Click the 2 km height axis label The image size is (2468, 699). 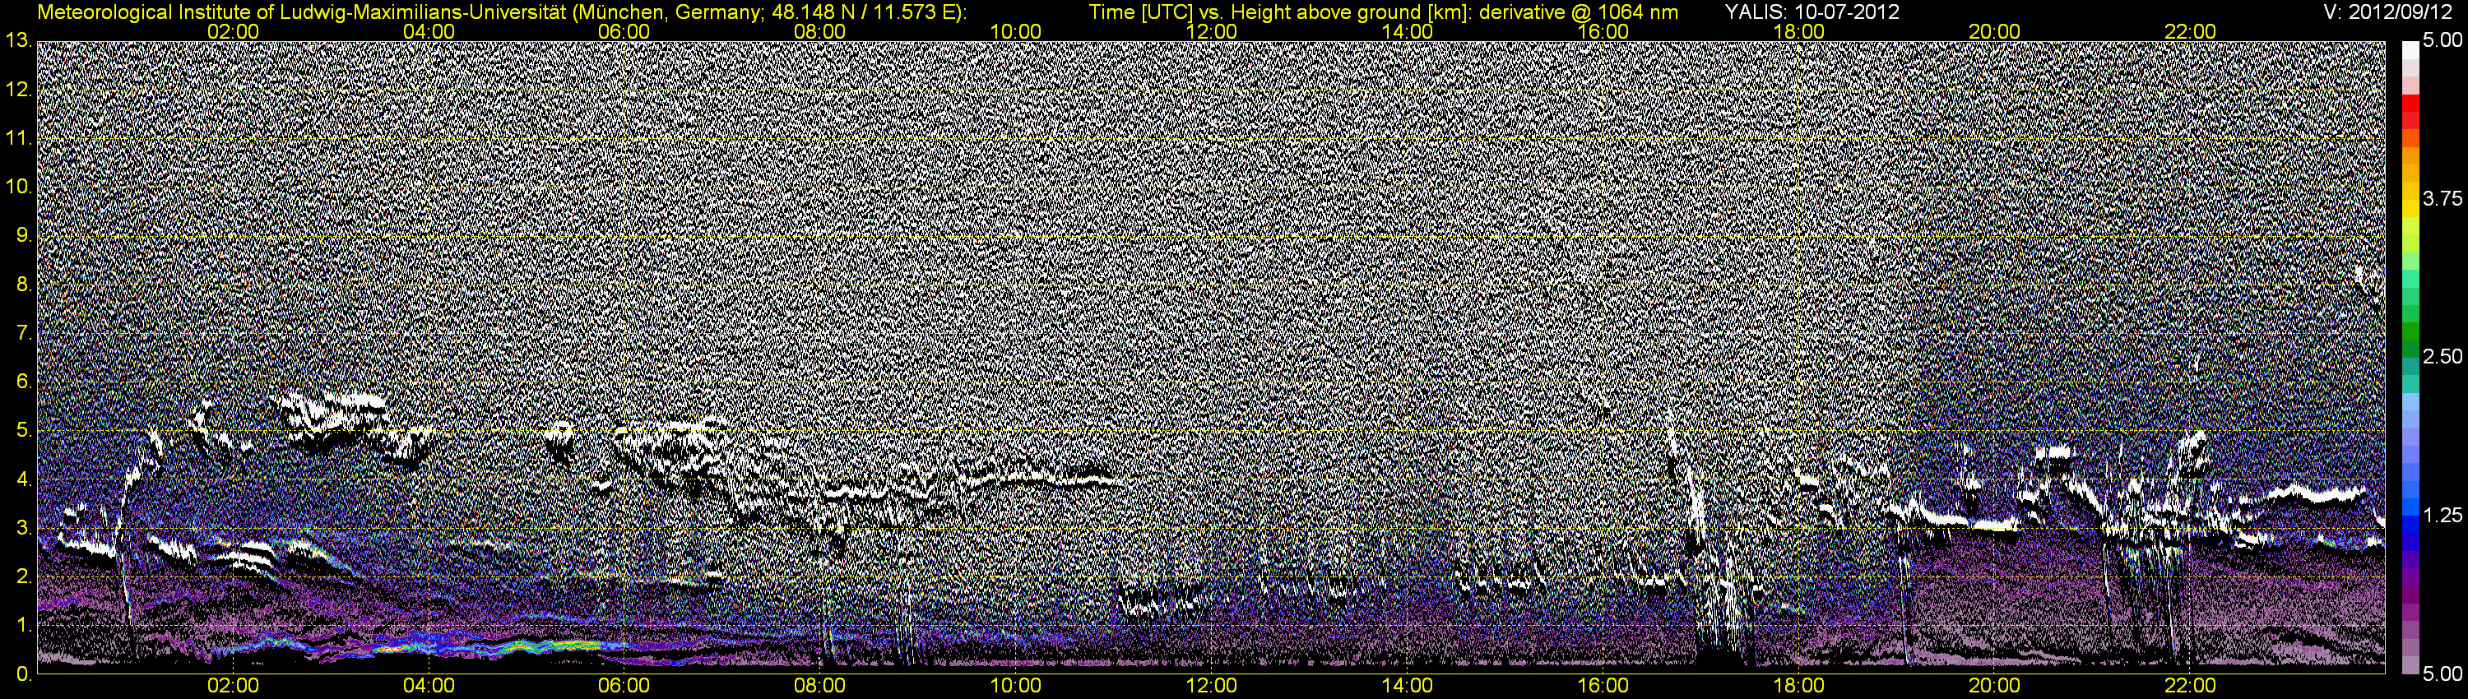[24, 577]
